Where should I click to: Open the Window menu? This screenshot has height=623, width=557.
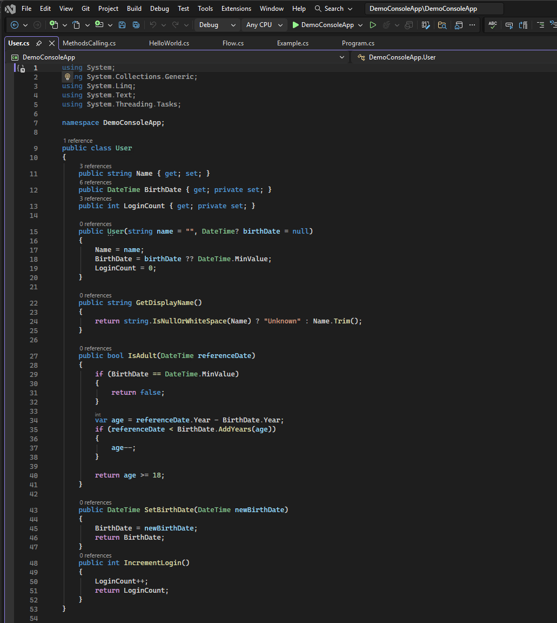(x=272, y=8)
